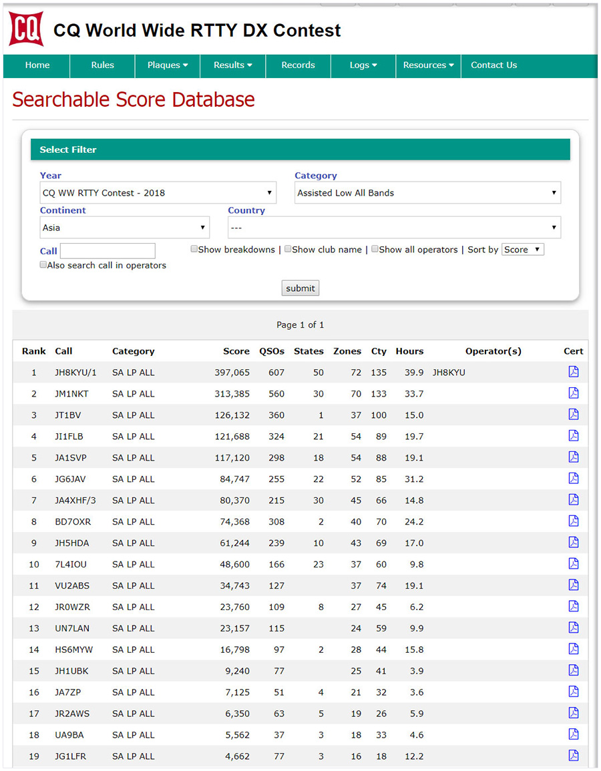This screenshot has height=771, width=601.
Task: Open certificate PDF icon for JH8KYU/1
Action: point(573,372)
